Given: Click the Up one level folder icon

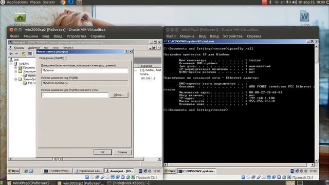Looking at the screenshot, I should click(24, 54).
